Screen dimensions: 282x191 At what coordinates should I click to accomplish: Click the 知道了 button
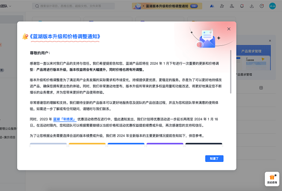(214, 158)
